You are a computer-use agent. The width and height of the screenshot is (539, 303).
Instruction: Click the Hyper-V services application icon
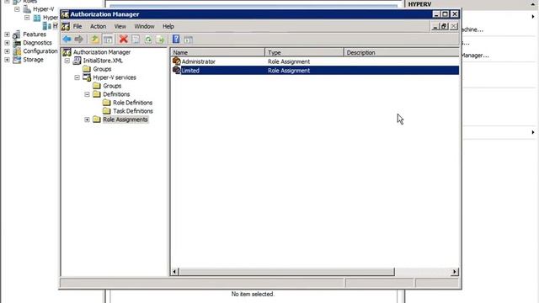pyautogui.click(x=87, y=77)
